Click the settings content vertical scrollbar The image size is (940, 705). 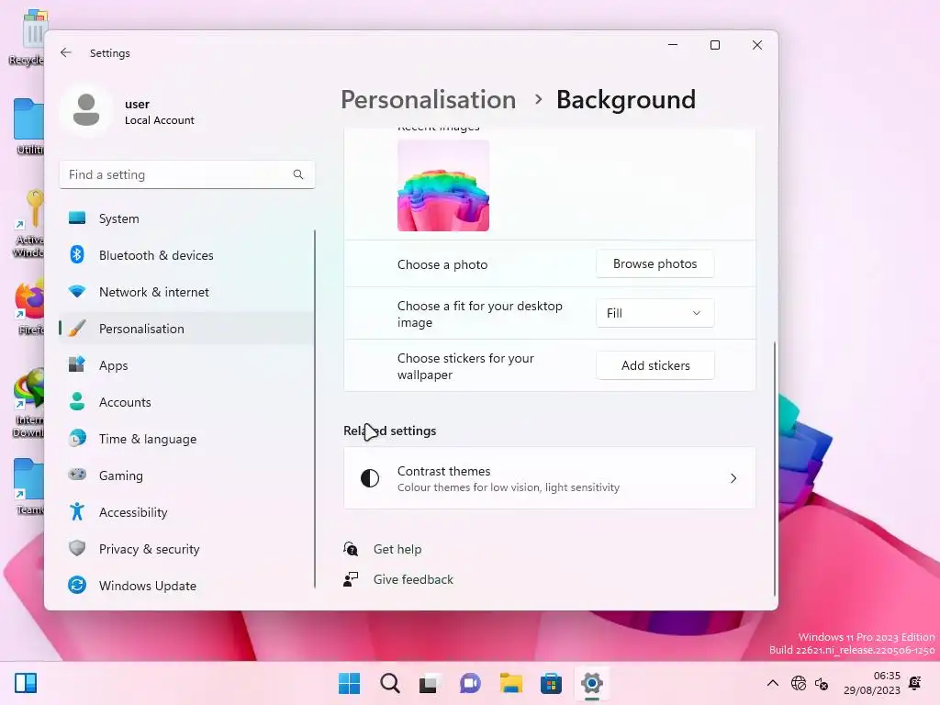775,468
